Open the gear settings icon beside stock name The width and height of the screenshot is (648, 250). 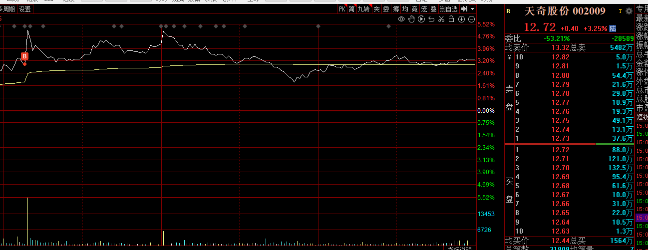(x=629, y=11)
